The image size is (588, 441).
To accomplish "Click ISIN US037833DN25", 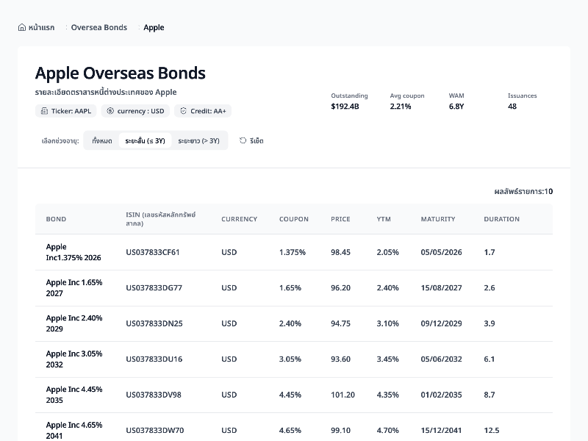I will pyautogui.click(x=154, y=323).
